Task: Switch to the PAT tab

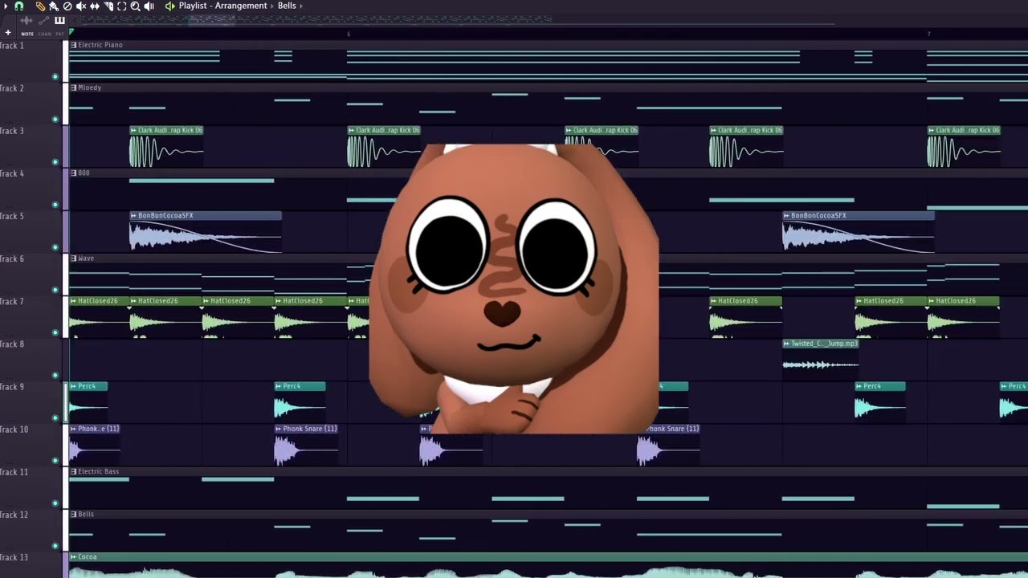Action: pos(59,34)
